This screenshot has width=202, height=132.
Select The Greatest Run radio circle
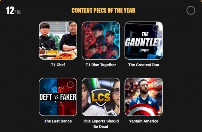coord(156,28)
